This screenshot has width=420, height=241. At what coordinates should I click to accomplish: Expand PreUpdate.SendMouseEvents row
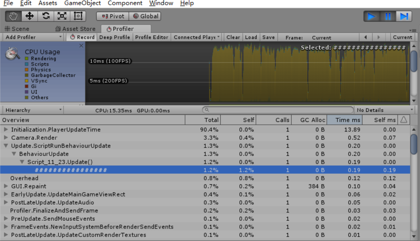click(x=6, y=218)
